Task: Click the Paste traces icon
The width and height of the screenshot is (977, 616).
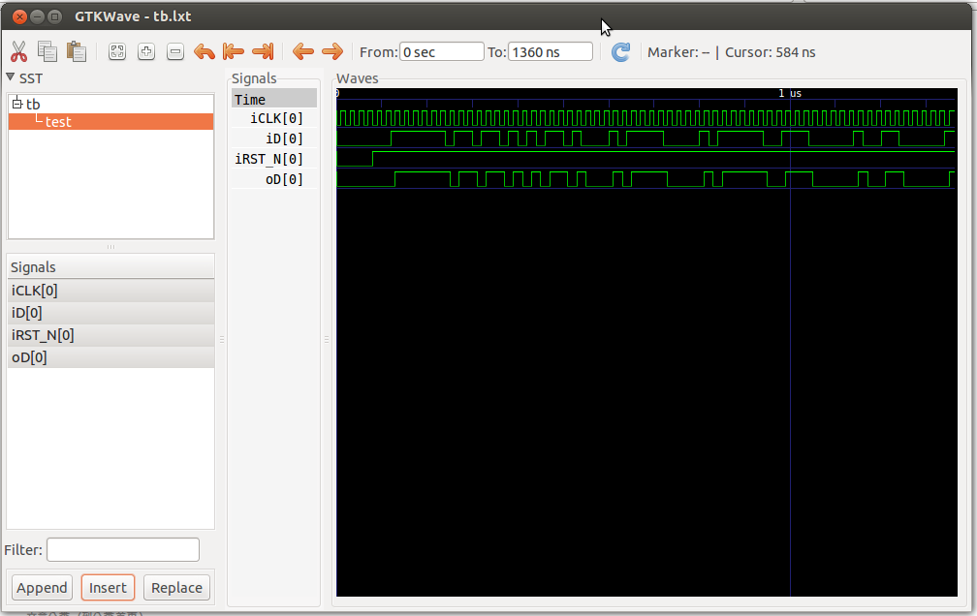Action: point(76,50)
